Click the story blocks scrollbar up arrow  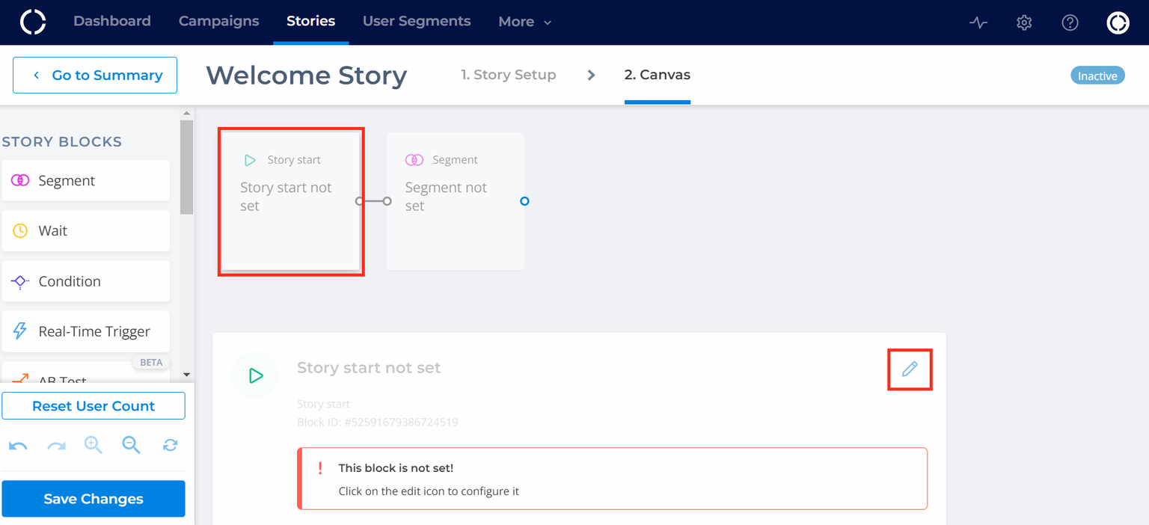click(x=186, y=113)
